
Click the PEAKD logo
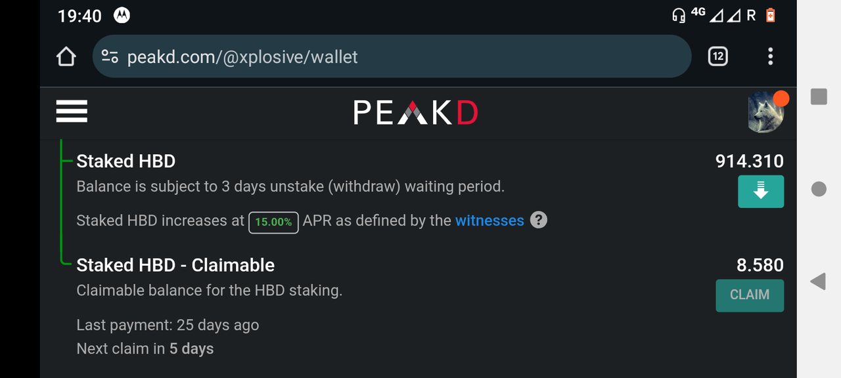tap(415, 112)
